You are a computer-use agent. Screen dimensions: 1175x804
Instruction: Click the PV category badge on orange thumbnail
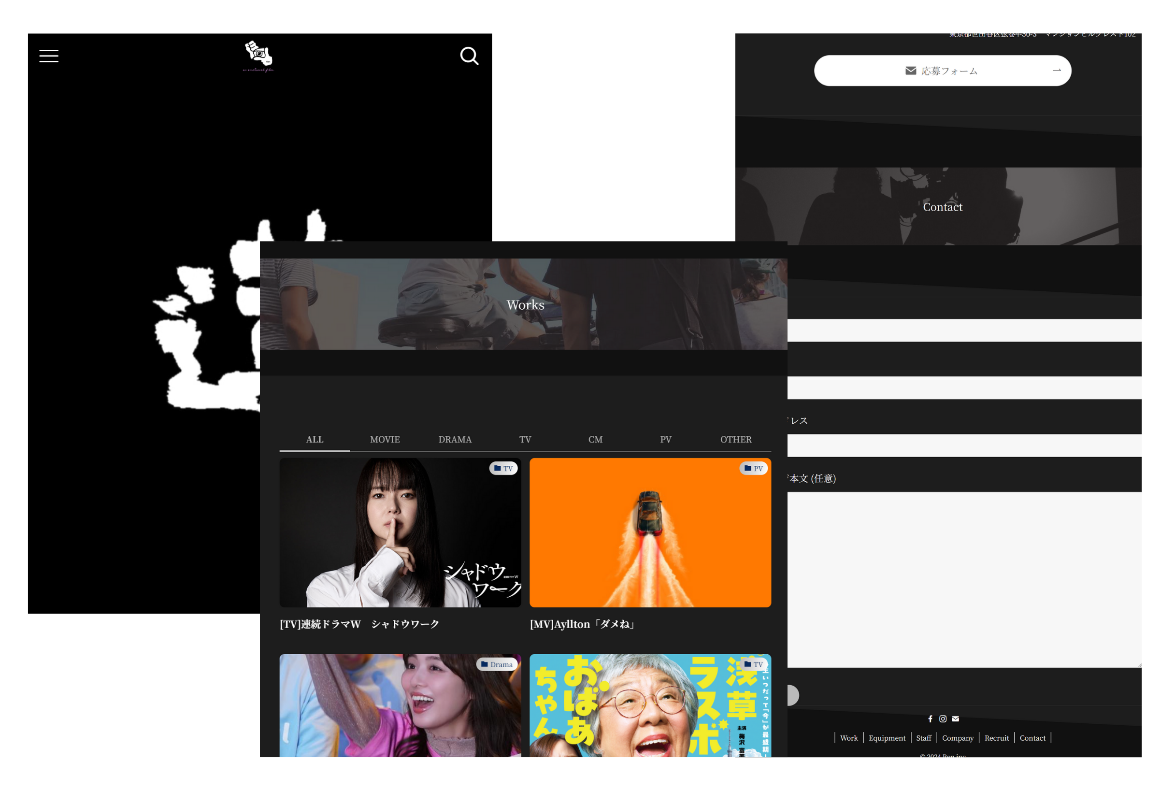753,468
